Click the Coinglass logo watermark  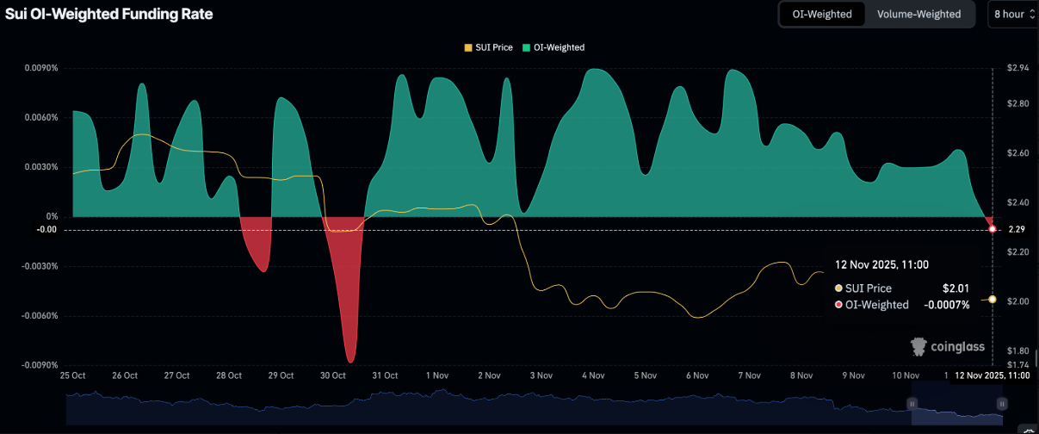click(x=947, y=346)
